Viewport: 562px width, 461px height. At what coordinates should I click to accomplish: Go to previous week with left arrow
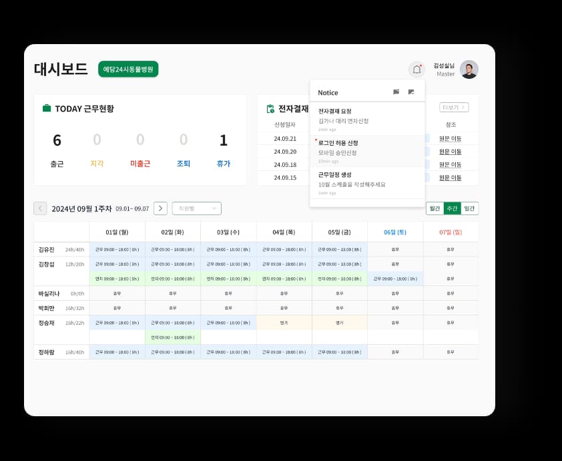40,208
